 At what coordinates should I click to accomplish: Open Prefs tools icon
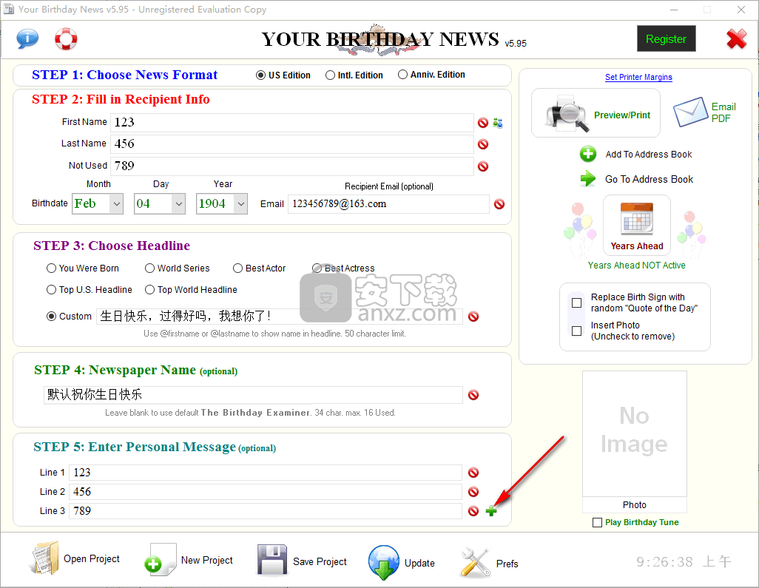tap(475, 562)
